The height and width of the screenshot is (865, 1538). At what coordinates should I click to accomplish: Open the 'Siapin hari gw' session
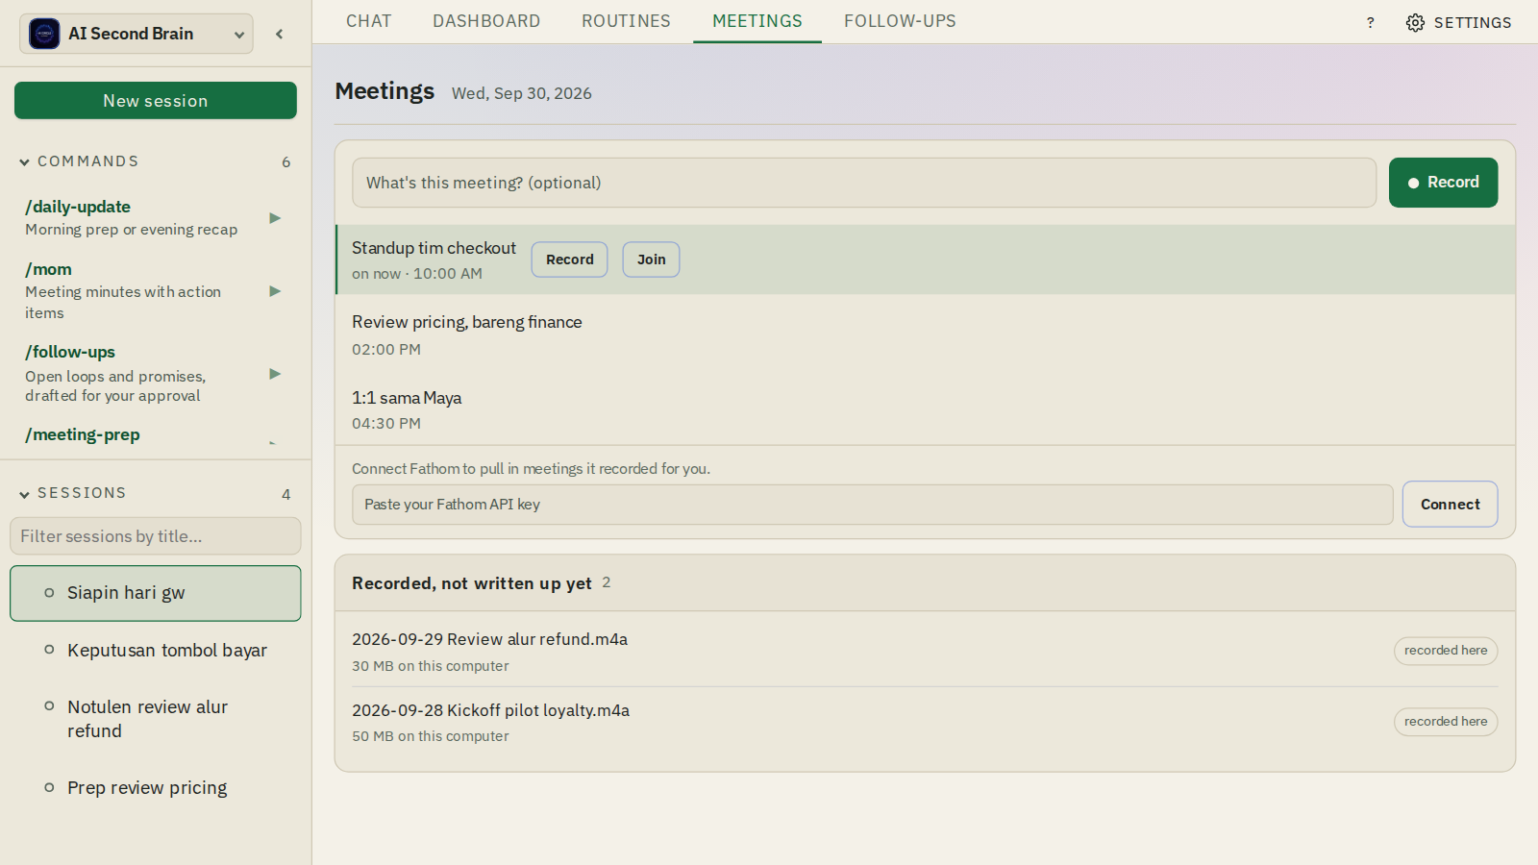[x=156, y=593]
